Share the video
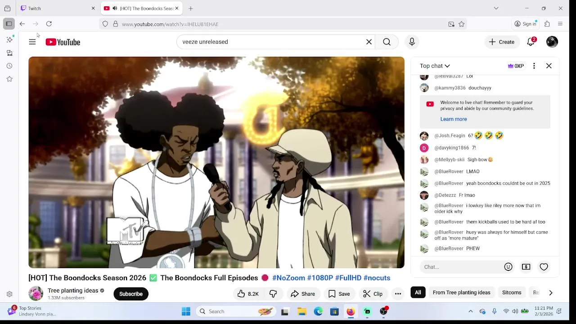Image resolution: width=576 pixels, height=324 pixels. (303, 294)
